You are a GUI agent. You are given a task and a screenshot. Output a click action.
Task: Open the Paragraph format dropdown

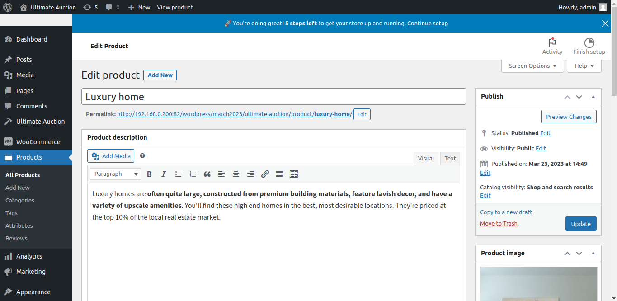coord(116,174)
